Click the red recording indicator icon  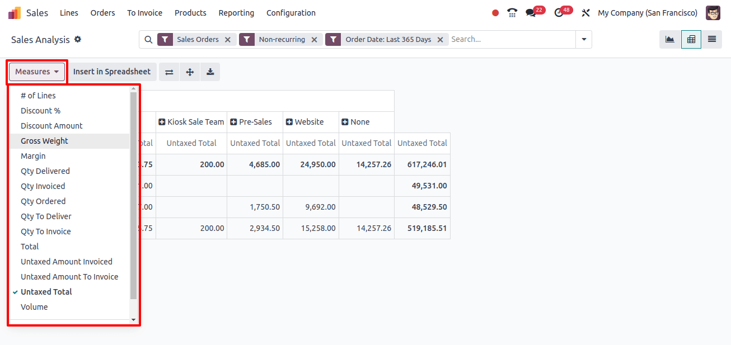(495, 13)
